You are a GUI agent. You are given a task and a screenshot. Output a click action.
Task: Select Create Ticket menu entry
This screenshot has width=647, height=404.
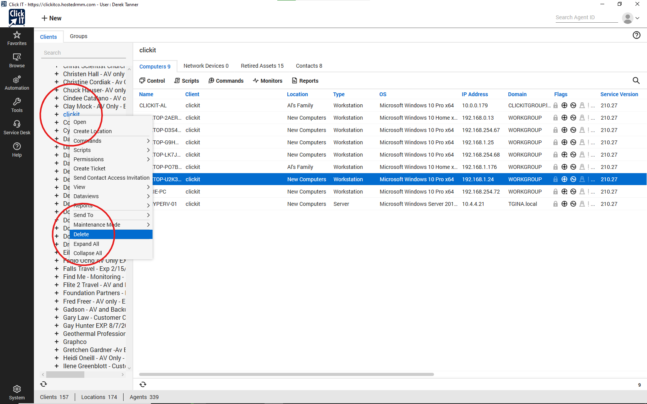point(111,169)
